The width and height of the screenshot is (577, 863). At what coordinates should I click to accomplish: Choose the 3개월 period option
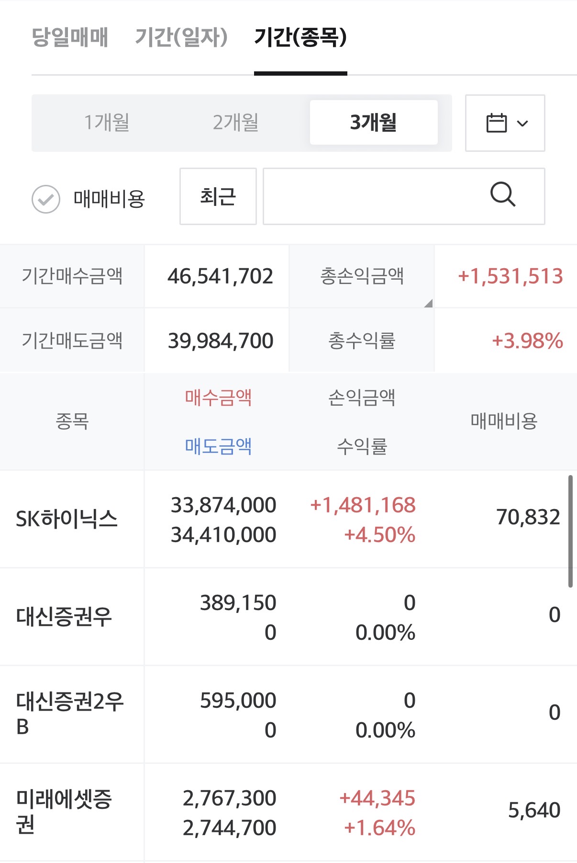(x=373, y=123)
